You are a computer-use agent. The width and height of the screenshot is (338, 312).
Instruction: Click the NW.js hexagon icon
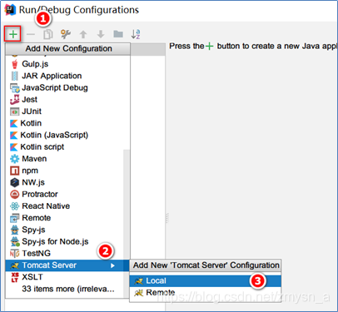pyautogui.click(x=14, y=182)
